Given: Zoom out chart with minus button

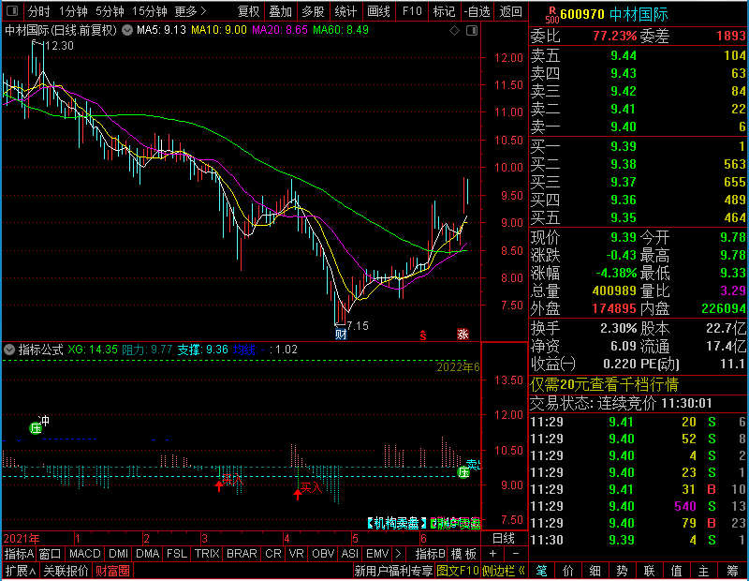Looking at the screenshot, I should tap(516, 554).
